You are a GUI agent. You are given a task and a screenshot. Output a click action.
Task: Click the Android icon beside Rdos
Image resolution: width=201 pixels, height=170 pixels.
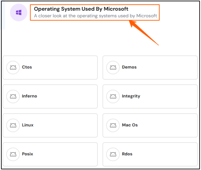click(113, 154)
